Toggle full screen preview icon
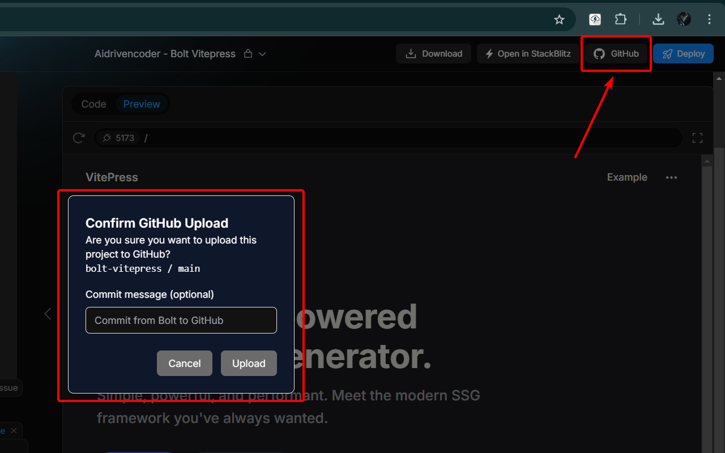The width and height of the screenshot is (725, 453). [697, 138]
